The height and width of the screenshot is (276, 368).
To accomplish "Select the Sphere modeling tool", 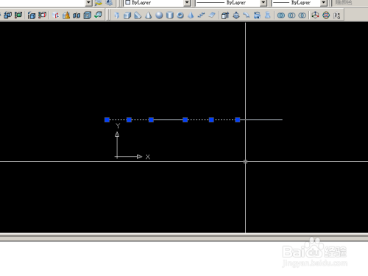I will click(159, 15).
